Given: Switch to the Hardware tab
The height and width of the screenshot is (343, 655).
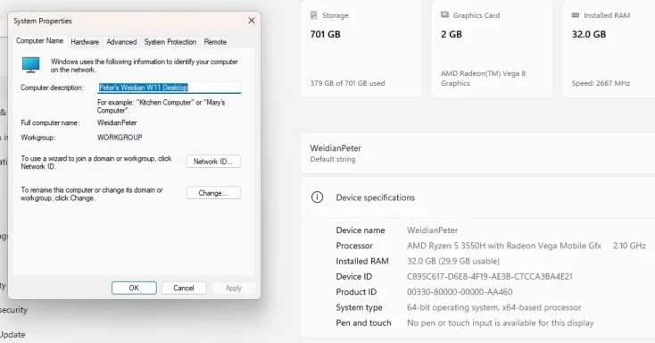Looking at the screenshot, I should (x=85, y=42).
